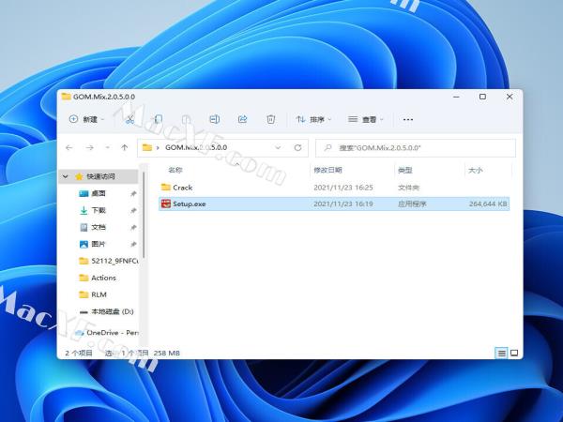Screen dimensions: 563x422
Task: Go back with the left arrow
Action: (69, 147)
